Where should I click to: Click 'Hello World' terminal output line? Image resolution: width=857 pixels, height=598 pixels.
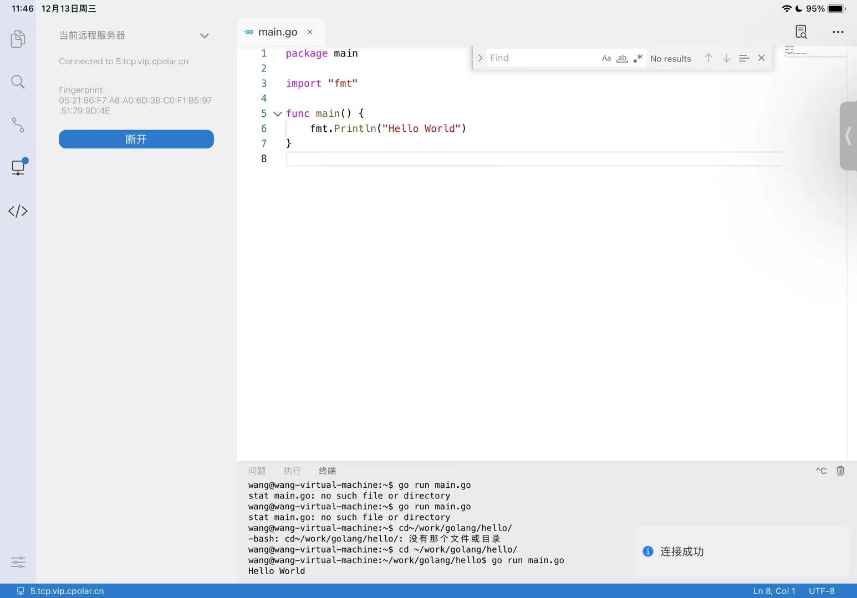pos(277,571)
